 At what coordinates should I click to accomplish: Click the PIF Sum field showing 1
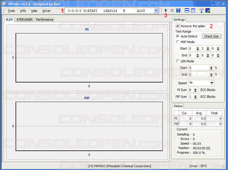point(191,97)
